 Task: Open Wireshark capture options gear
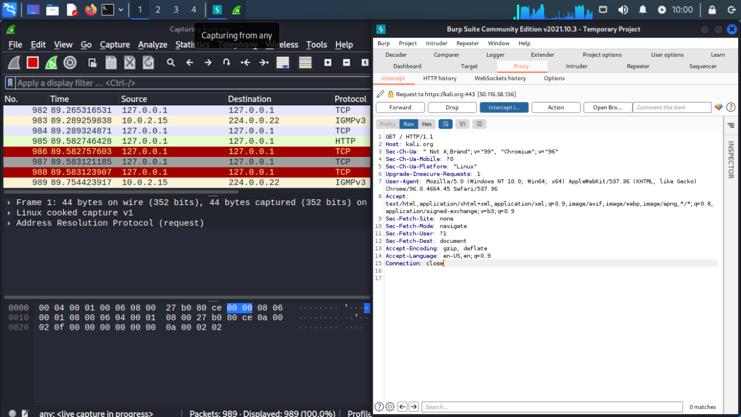point(70,63)
